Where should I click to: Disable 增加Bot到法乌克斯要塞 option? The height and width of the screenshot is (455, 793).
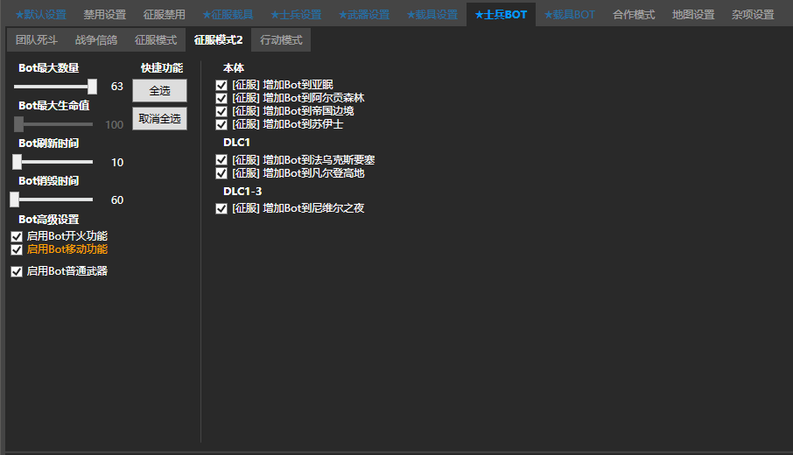pos(221,160)
